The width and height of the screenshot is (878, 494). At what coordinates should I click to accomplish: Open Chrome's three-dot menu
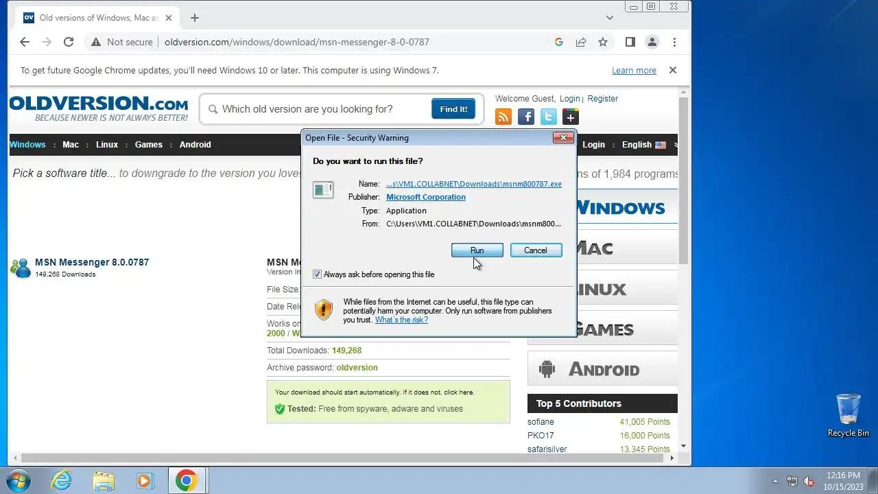(x=674, y=42)
